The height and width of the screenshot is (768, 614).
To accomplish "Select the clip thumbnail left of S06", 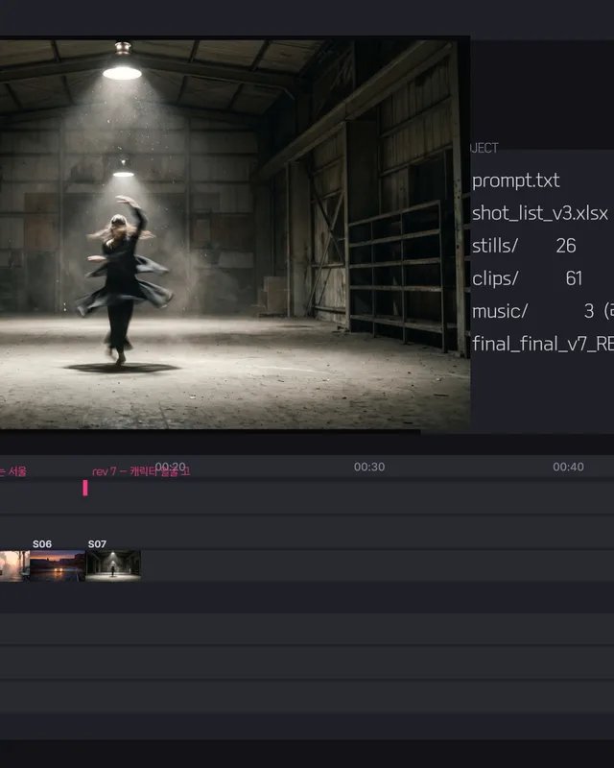I will [14, 565].
